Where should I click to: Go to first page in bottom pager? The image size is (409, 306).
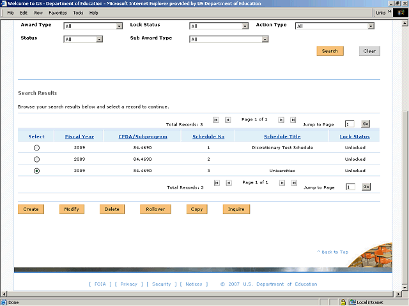click(x=217, y=183)
